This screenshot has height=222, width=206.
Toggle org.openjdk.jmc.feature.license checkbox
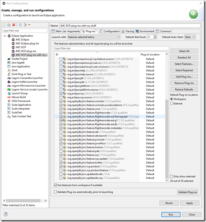61,147
